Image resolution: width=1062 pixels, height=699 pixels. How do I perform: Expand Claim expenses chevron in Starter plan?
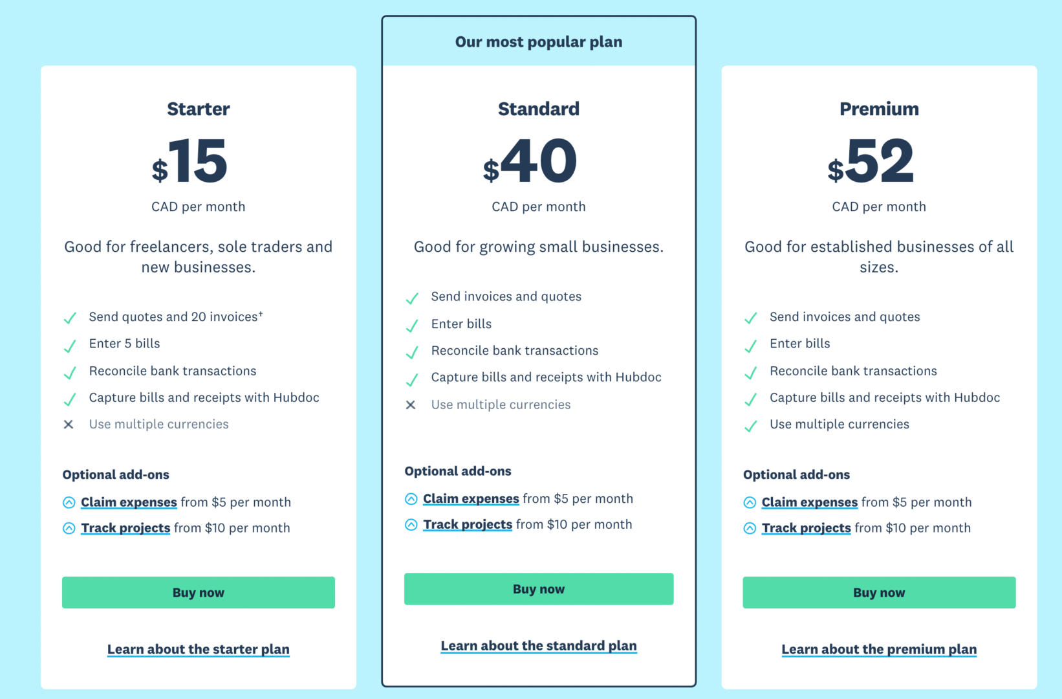69,502
